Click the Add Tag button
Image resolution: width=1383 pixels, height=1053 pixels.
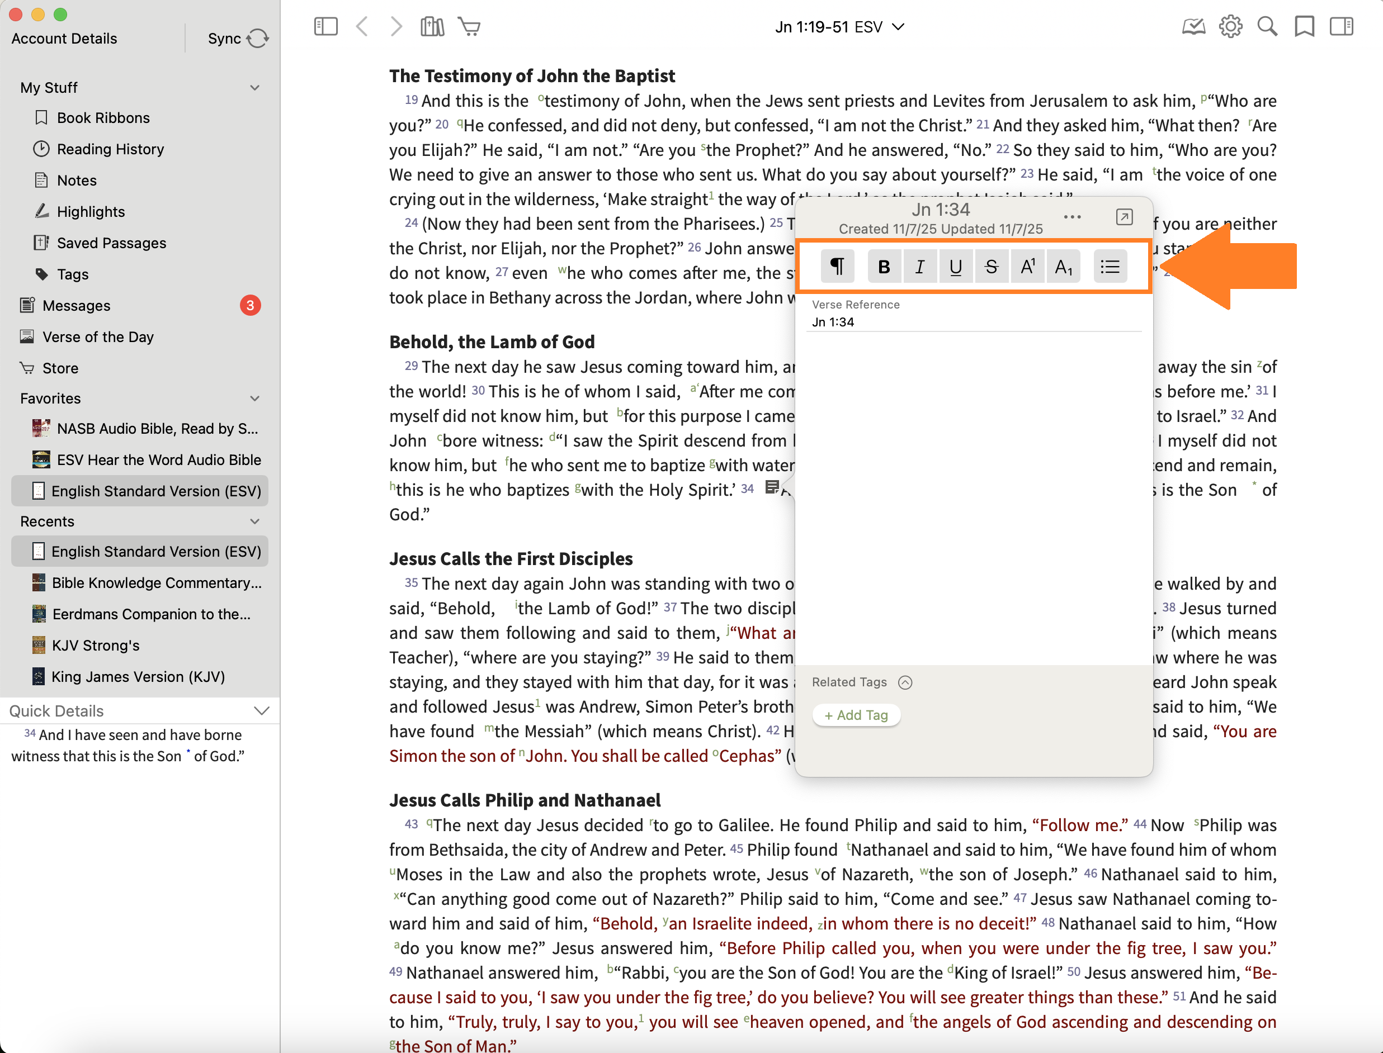(856, 715)
